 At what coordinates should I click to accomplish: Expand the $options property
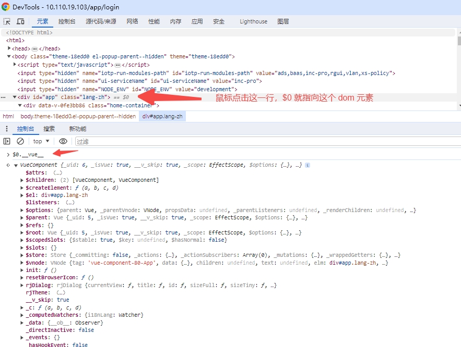pyautogui.click(x=22, y=210)
